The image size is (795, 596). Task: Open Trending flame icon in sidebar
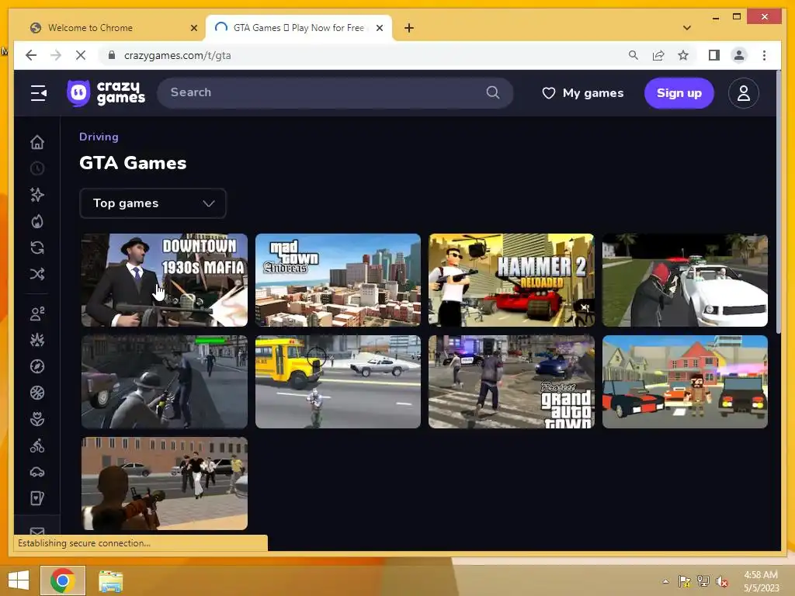click(x=37, y=221)
